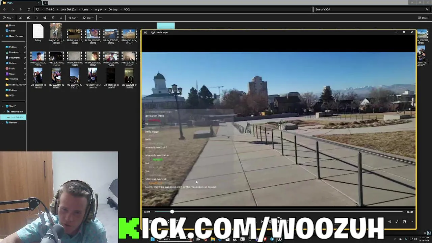Screen dimensions: 432x243
Task: Click the Media Player taskbar icon
Action: [x=279, y=239]
